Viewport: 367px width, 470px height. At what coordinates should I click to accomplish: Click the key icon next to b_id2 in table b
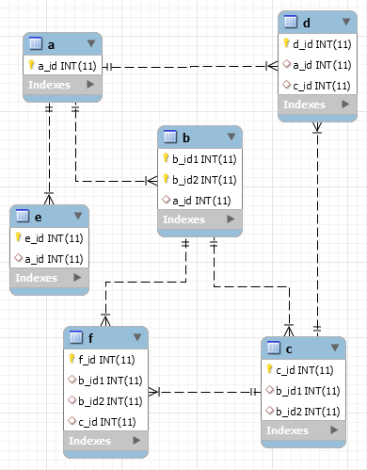pos(166,179)
